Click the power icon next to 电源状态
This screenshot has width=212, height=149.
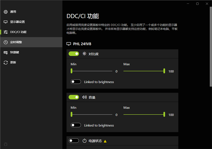click(84, 141)
